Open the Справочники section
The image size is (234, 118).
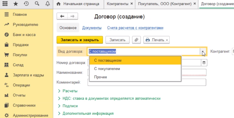[24, 105]
